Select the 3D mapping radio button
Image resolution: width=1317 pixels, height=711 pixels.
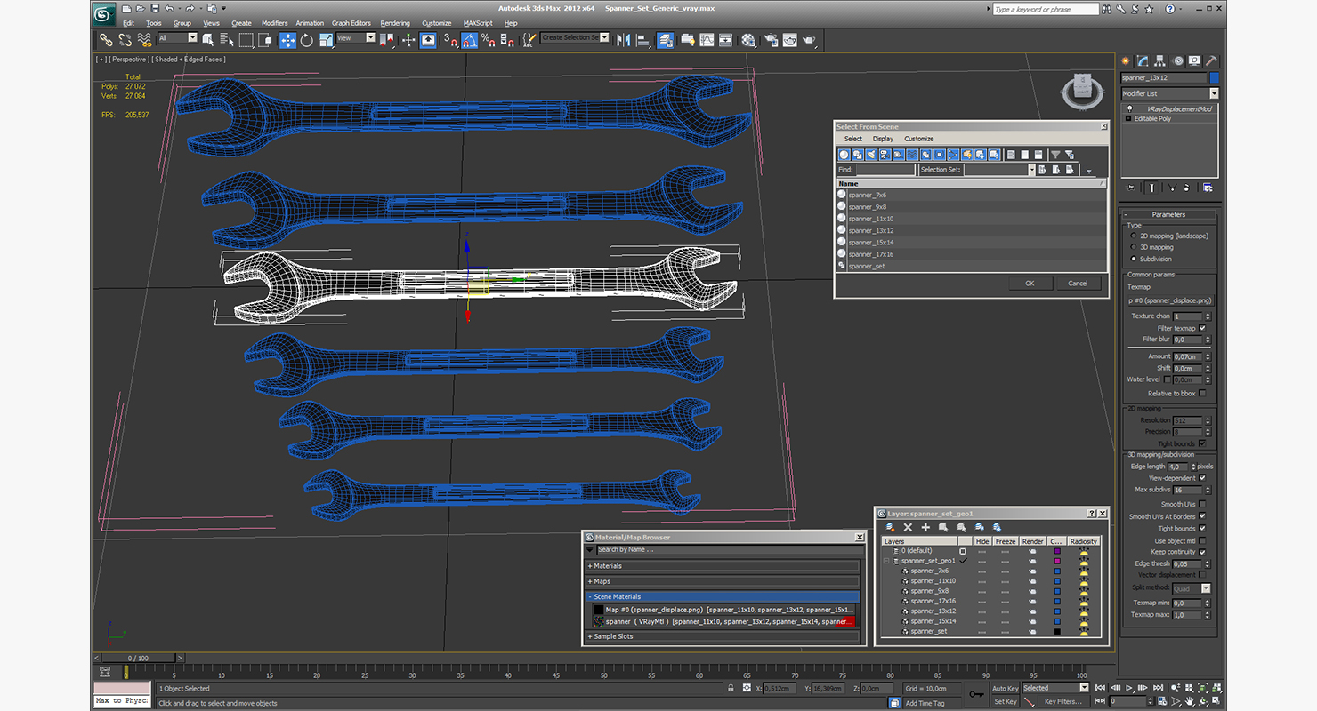coord(1133,247)
